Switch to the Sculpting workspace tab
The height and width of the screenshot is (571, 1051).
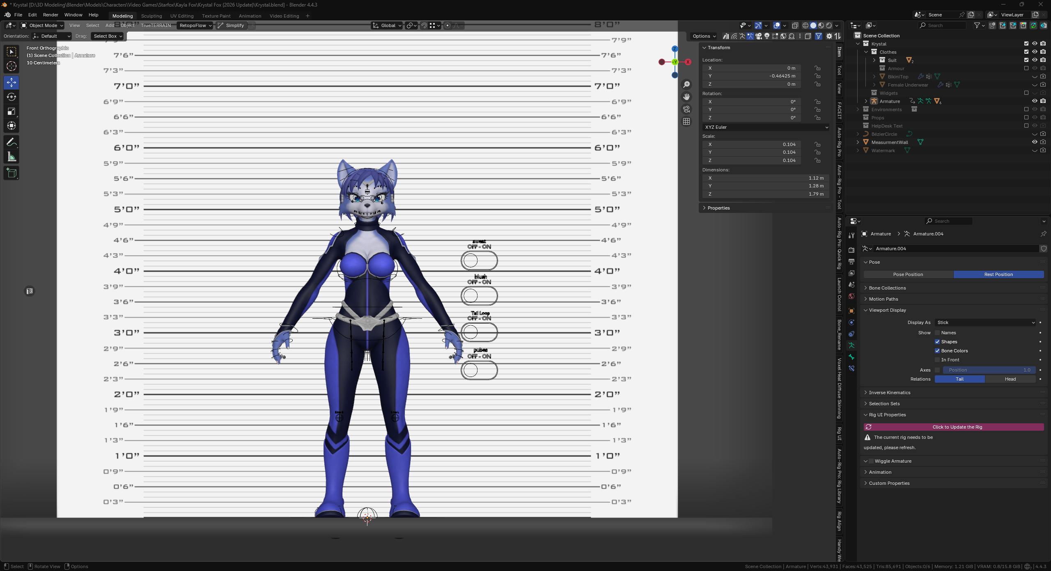151,16
